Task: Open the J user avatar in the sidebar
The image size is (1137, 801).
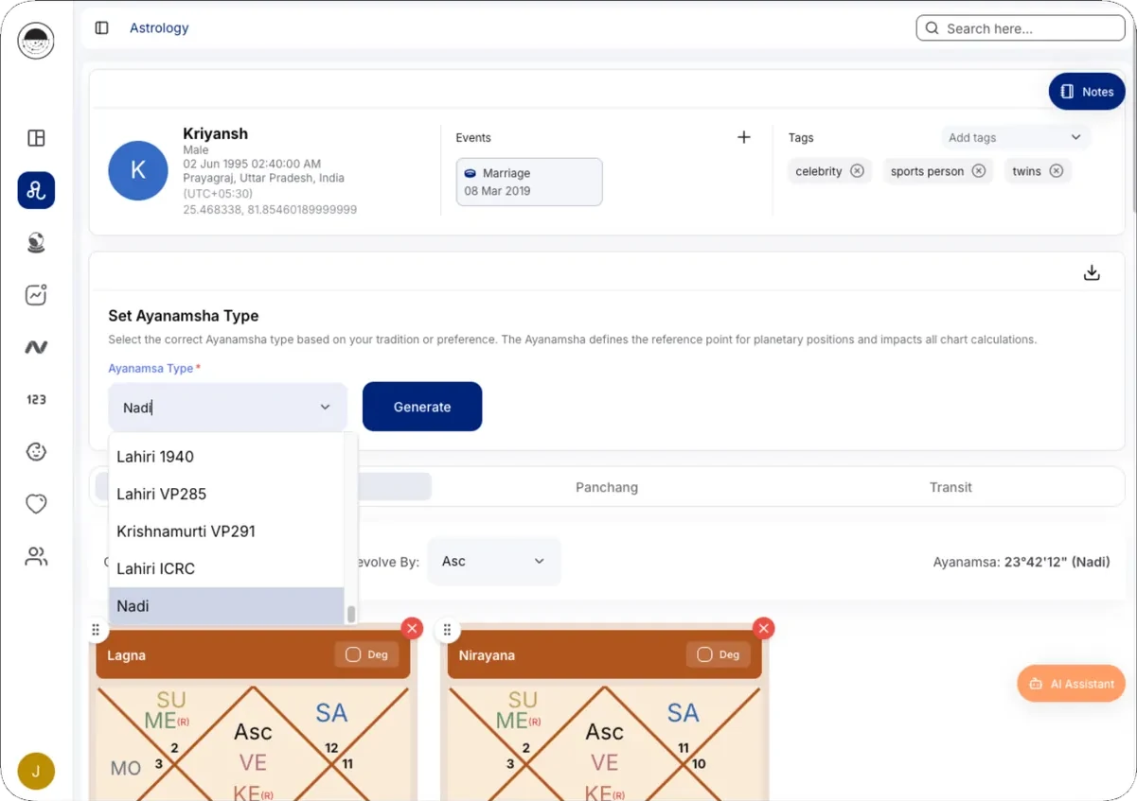Action: [x=36, y=772]
